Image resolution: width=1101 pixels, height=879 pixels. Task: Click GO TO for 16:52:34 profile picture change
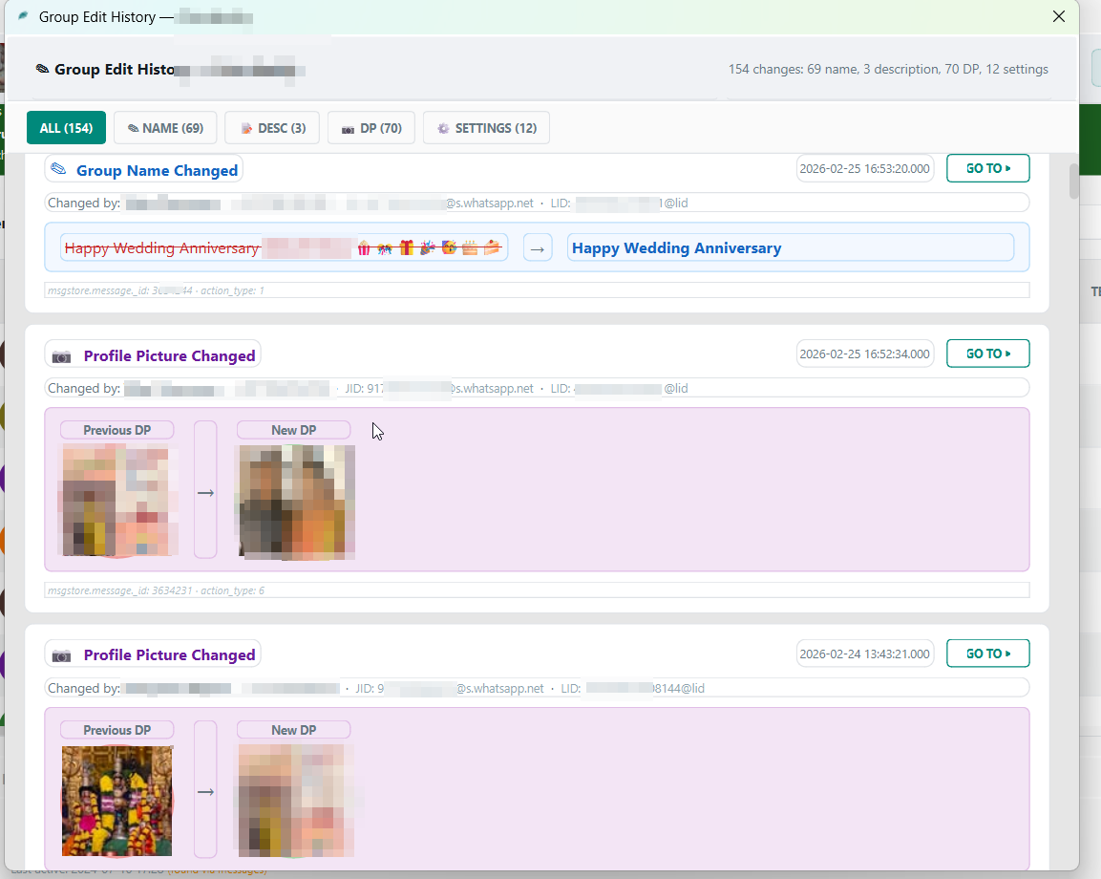coord(988,354)
